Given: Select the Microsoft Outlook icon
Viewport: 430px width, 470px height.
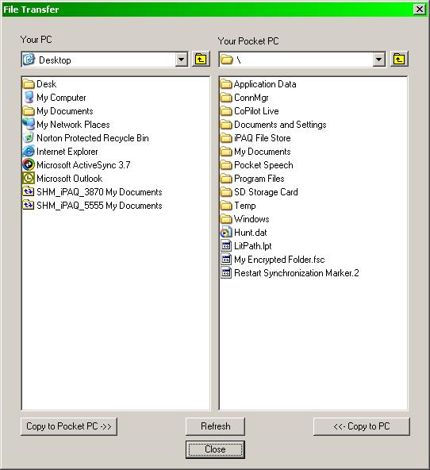Looking at the screenshot, I should pyautogui.click(x=29, y=179).
